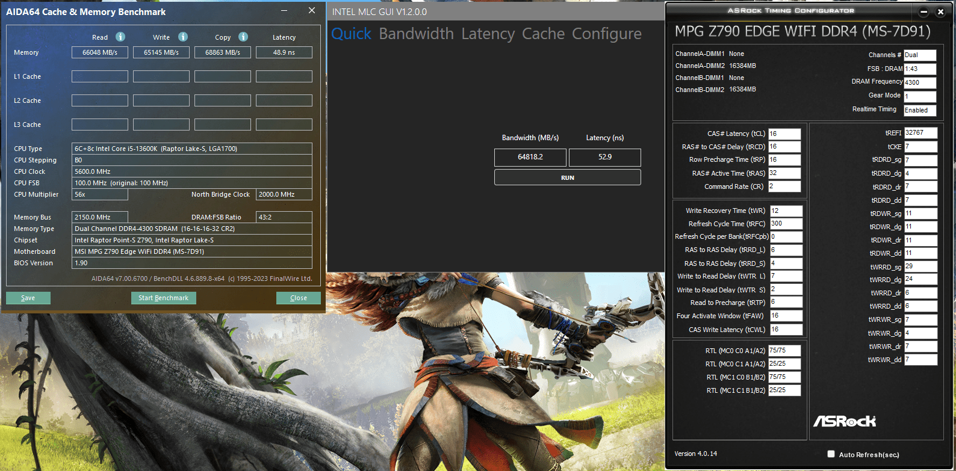The height and width of the screenshot is (471, 956).
Task: Click the MLC Latency value 52.9
Action: (605, 157)
